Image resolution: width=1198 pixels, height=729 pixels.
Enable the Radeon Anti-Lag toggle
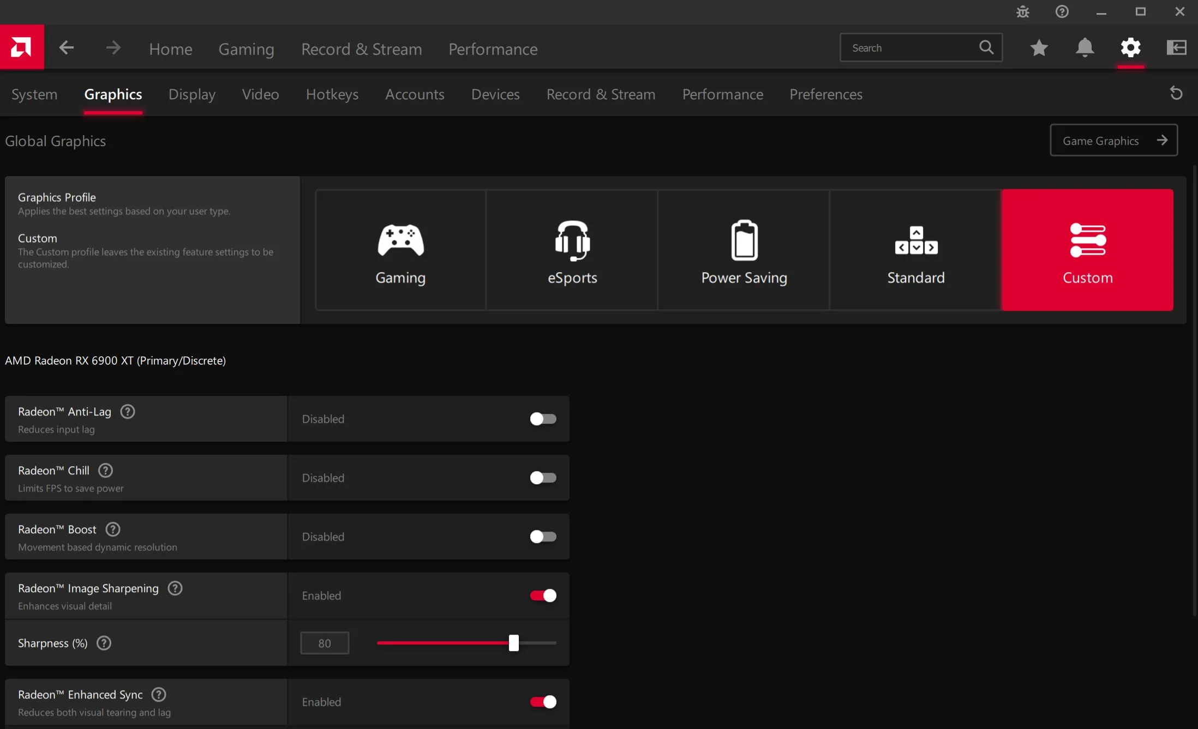point(543,419)
